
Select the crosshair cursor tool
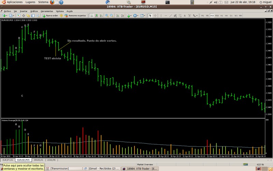tap(155, 16)
